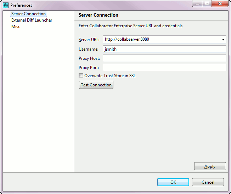
Task: Open the Misc preferences page
Action: 16,27
